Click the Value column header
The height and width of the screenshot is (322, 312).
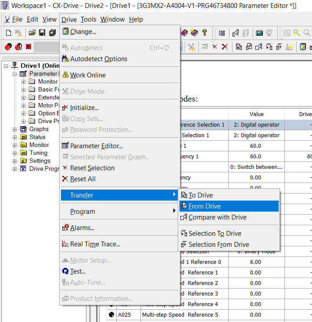click(x=256, y=114)
